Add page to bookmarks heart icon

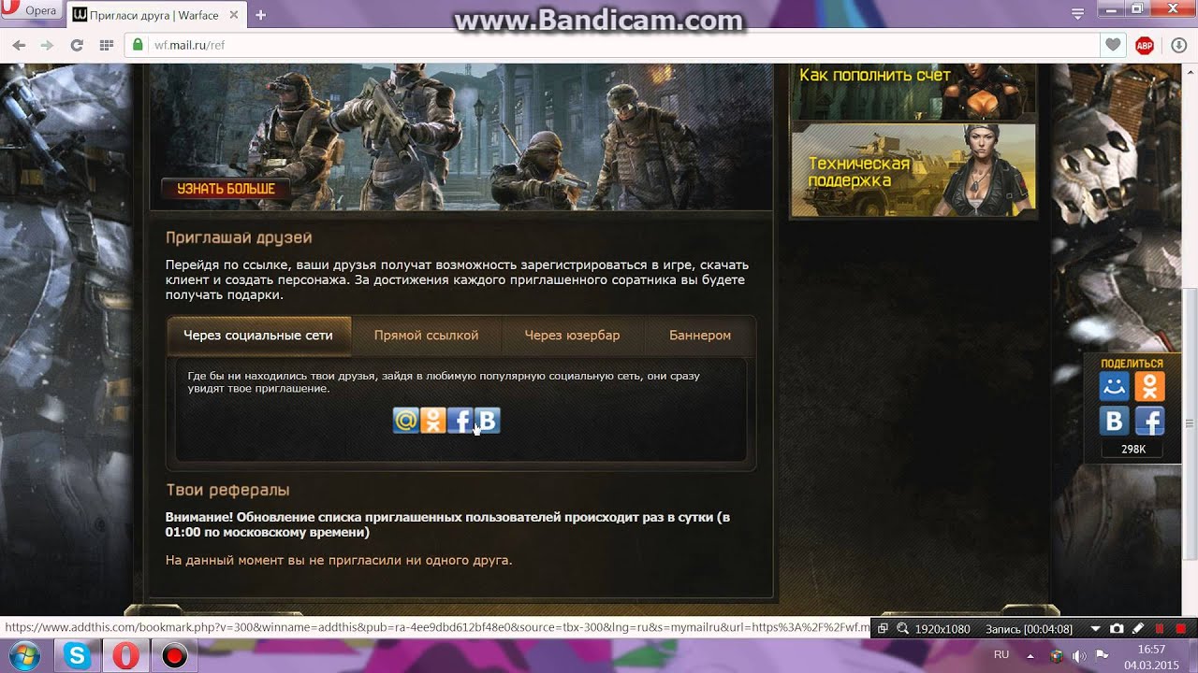pos(1113,45)
